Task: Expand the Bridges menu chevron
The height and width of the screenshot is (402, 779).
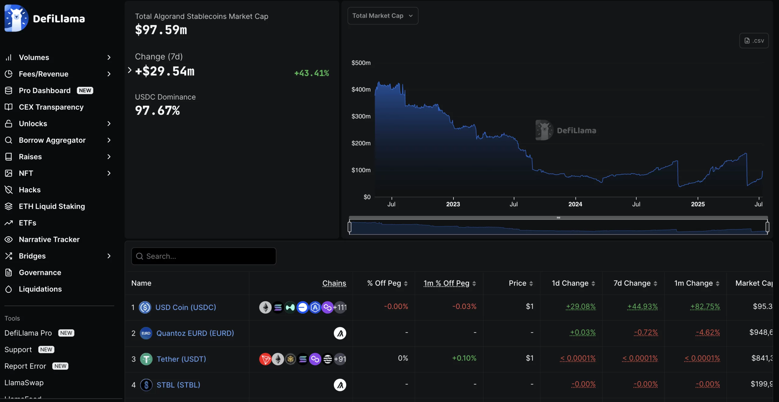Action: pyautogui.click(x=109, y=256)
